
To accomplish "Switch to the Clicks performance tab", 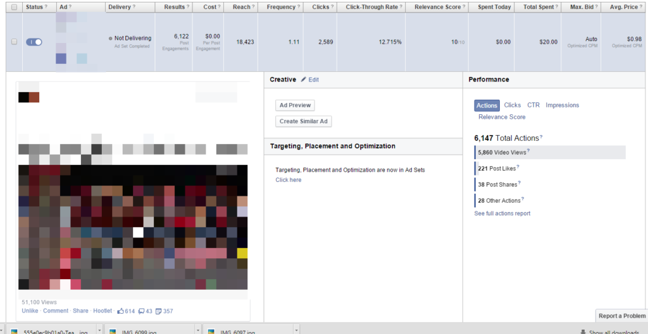I will coord(513,105).
